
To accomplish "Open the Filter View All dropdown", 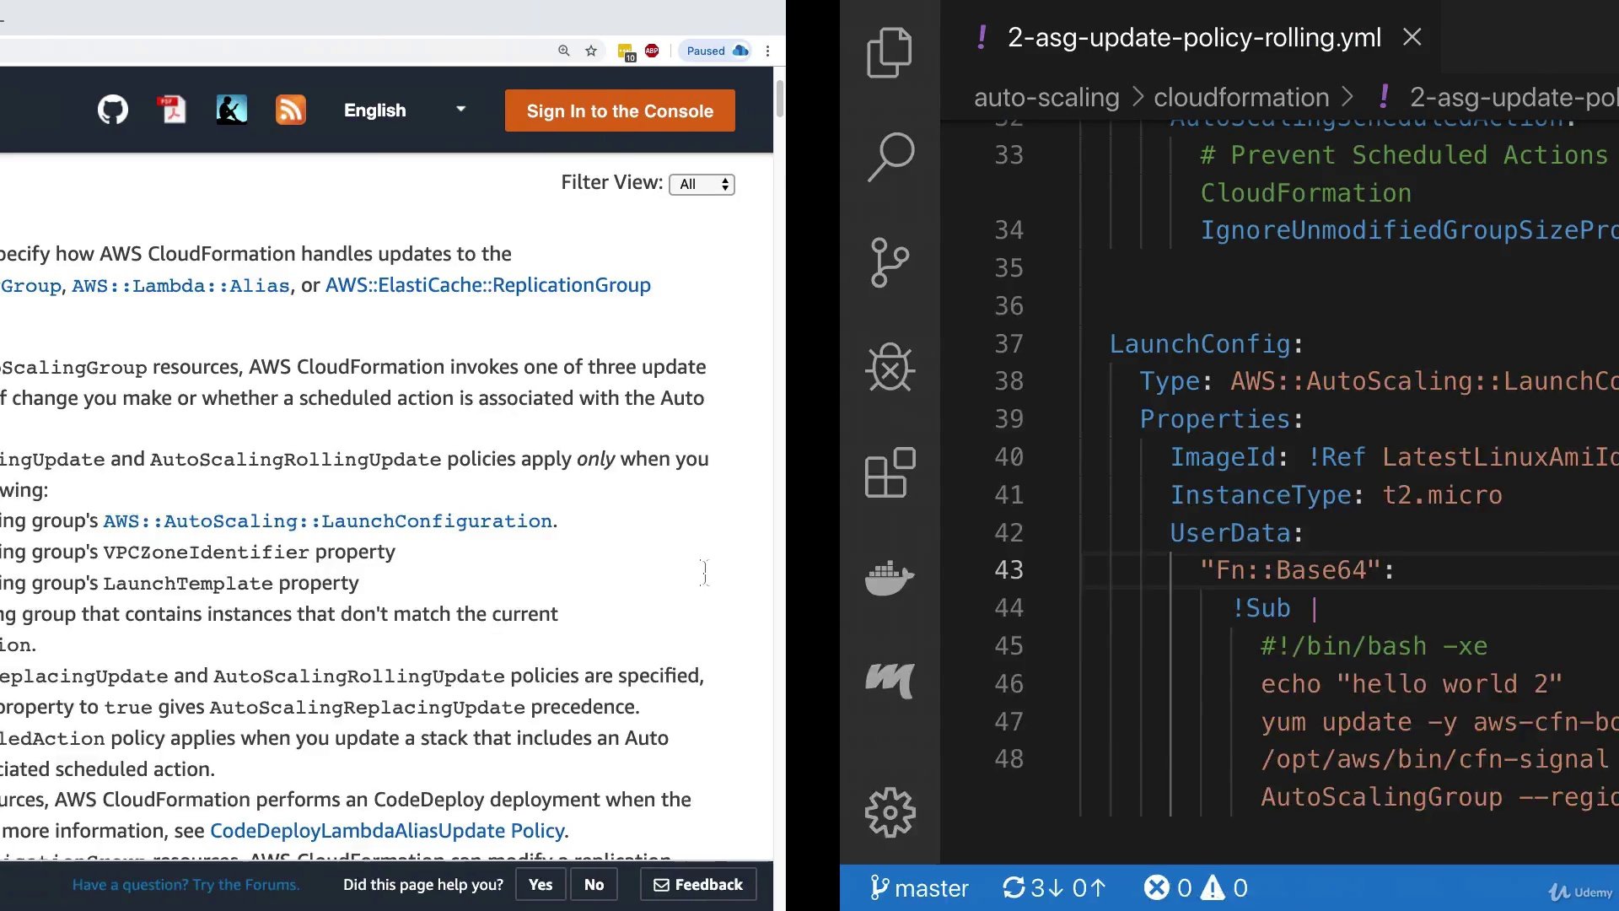I will tap(702, 184).
